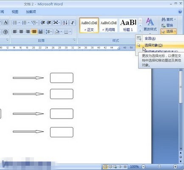Expand the shading color dropdown arrow
184x170 pixels.
tap(62, 31)
